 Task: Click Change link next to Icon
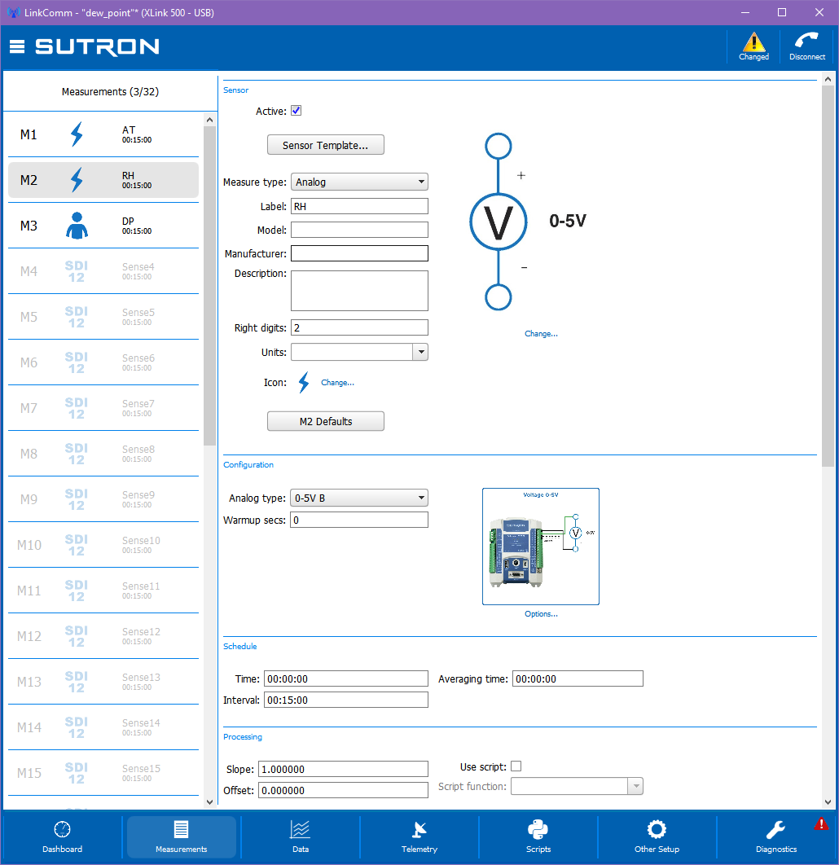click(x=337, y=382)
